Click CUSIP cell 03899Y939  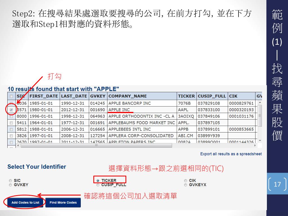tap(212, 136)
